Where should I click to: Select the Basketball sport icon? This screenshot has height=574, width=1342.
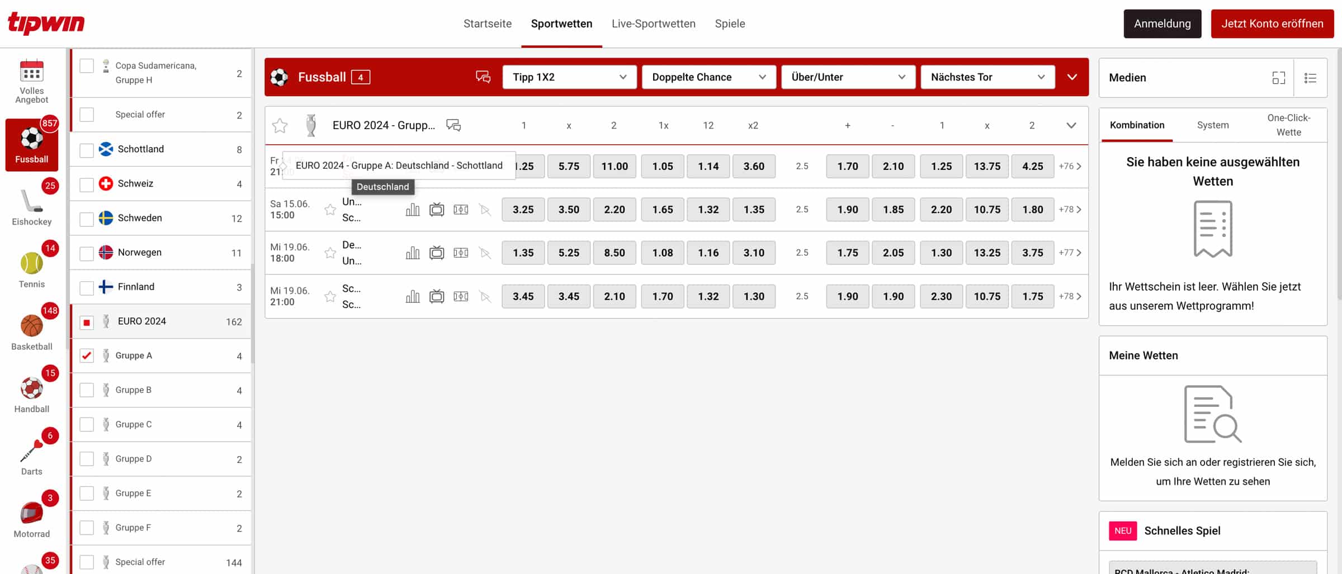31,326
